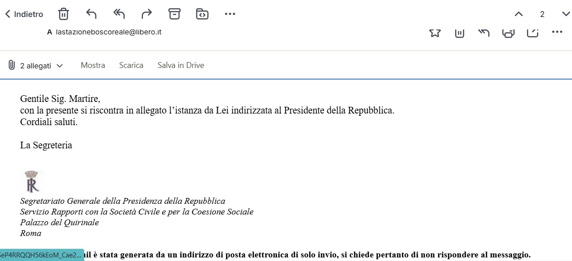Screen dimensions: 572x261
Task: Delete the email with the top trash icon
Action: [64, 14]
